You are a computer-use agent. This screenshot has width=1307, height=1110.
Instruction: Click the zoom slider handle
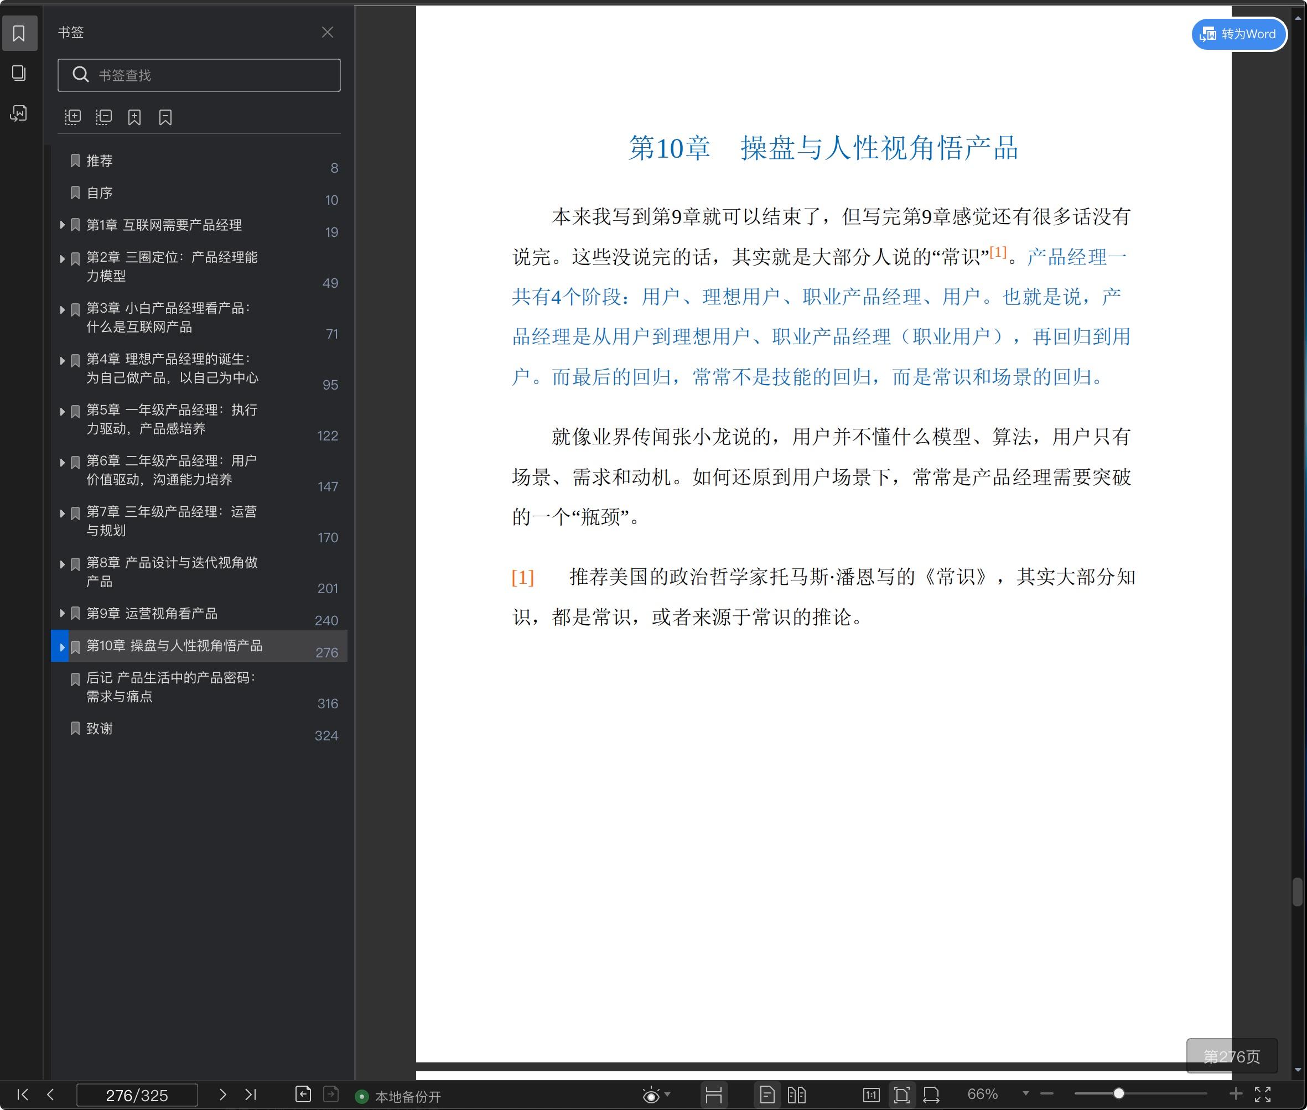1119,1093
